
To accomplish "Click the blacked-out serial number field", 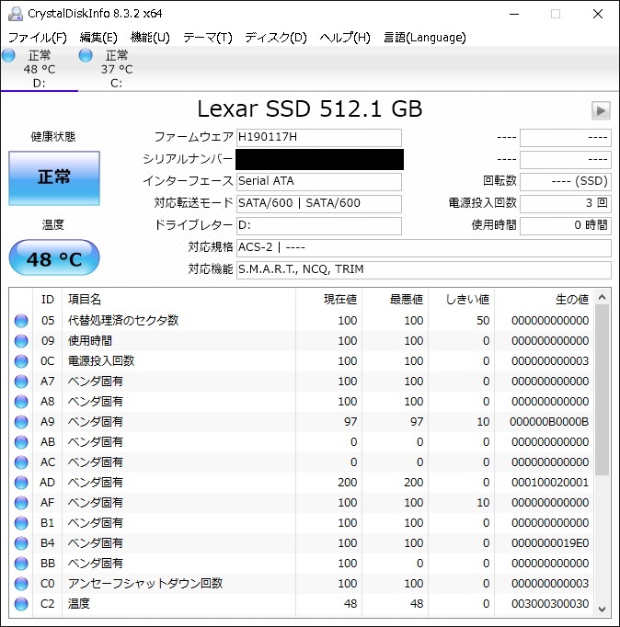I will click(x=319, y=160).
